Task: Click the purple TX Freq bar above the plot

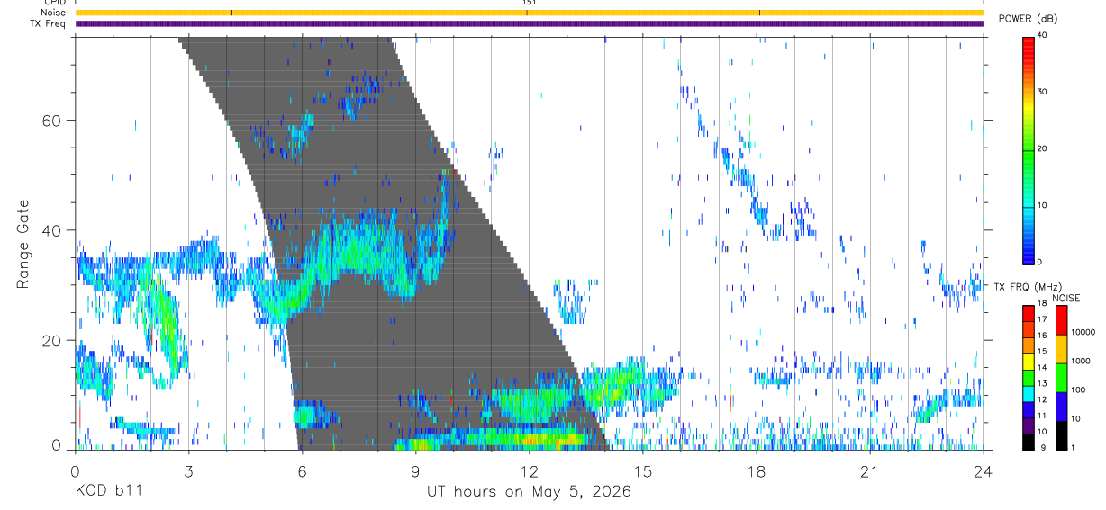Action: coord(530,23)
